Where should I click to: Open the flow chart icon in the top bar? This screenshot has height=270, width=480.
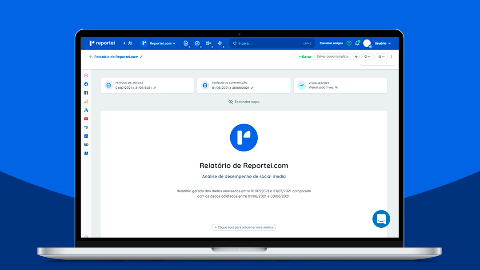tap(208, 44)
